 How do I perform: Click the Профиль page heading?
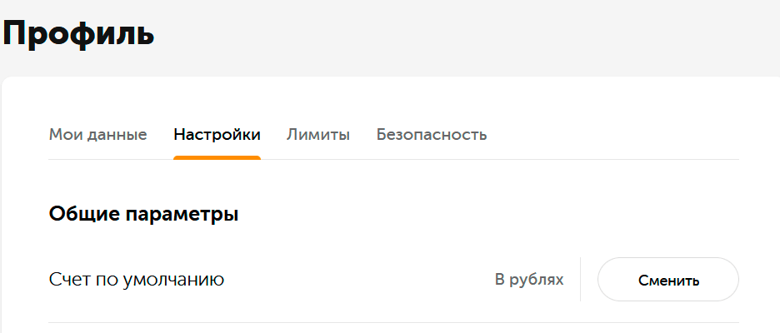coord(78,34)
